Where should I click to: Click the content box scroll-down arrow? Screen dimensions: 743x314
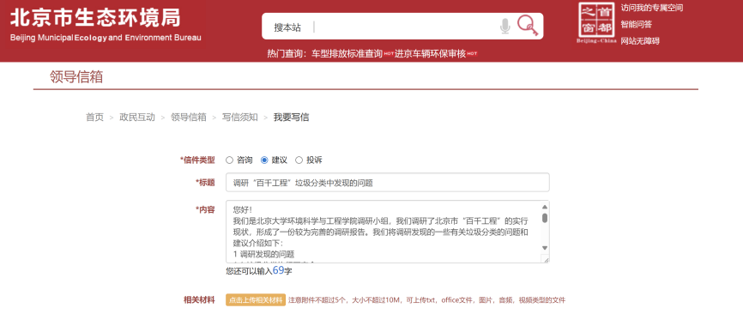(x=545, y=248)
